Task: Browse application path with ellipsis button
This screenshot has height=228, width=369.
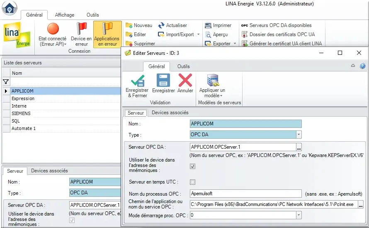Action: tap(361, 205)
